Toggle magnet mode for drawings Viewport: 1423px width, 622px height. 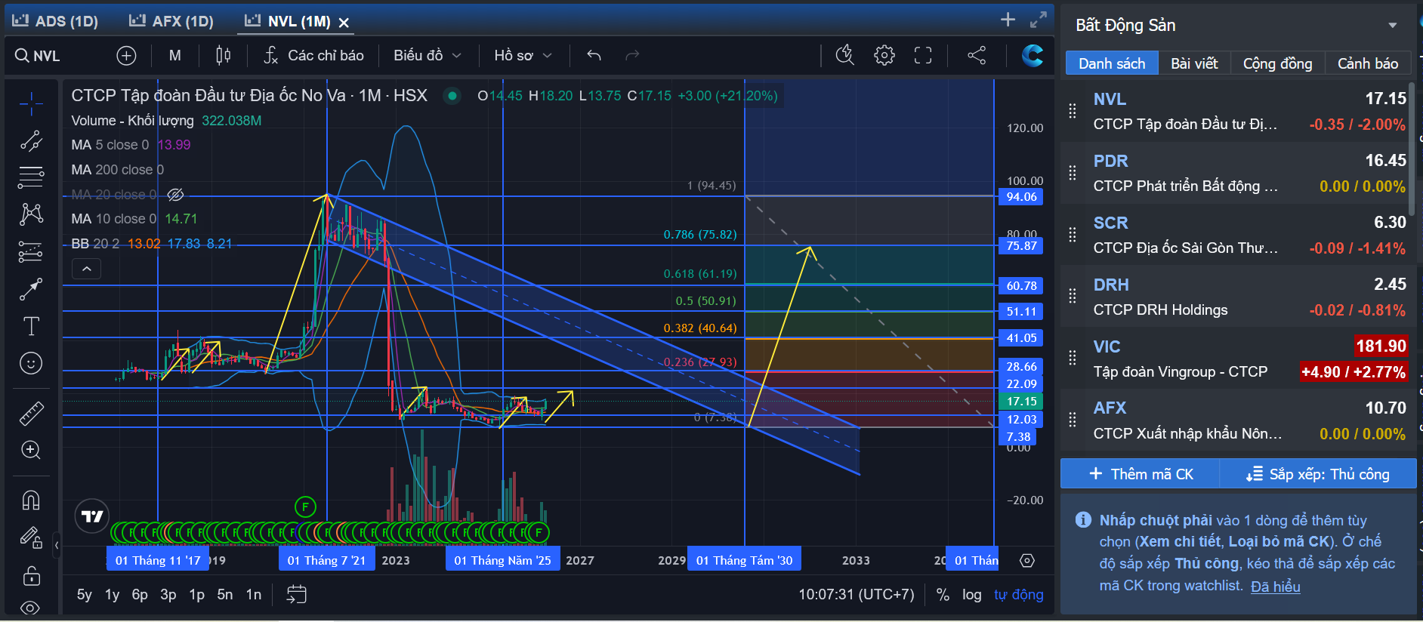tap(31, 500)
